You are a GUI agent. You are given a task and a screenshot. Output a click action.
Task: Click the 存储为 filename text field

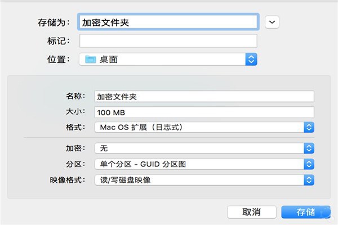(x=168, y=22)
